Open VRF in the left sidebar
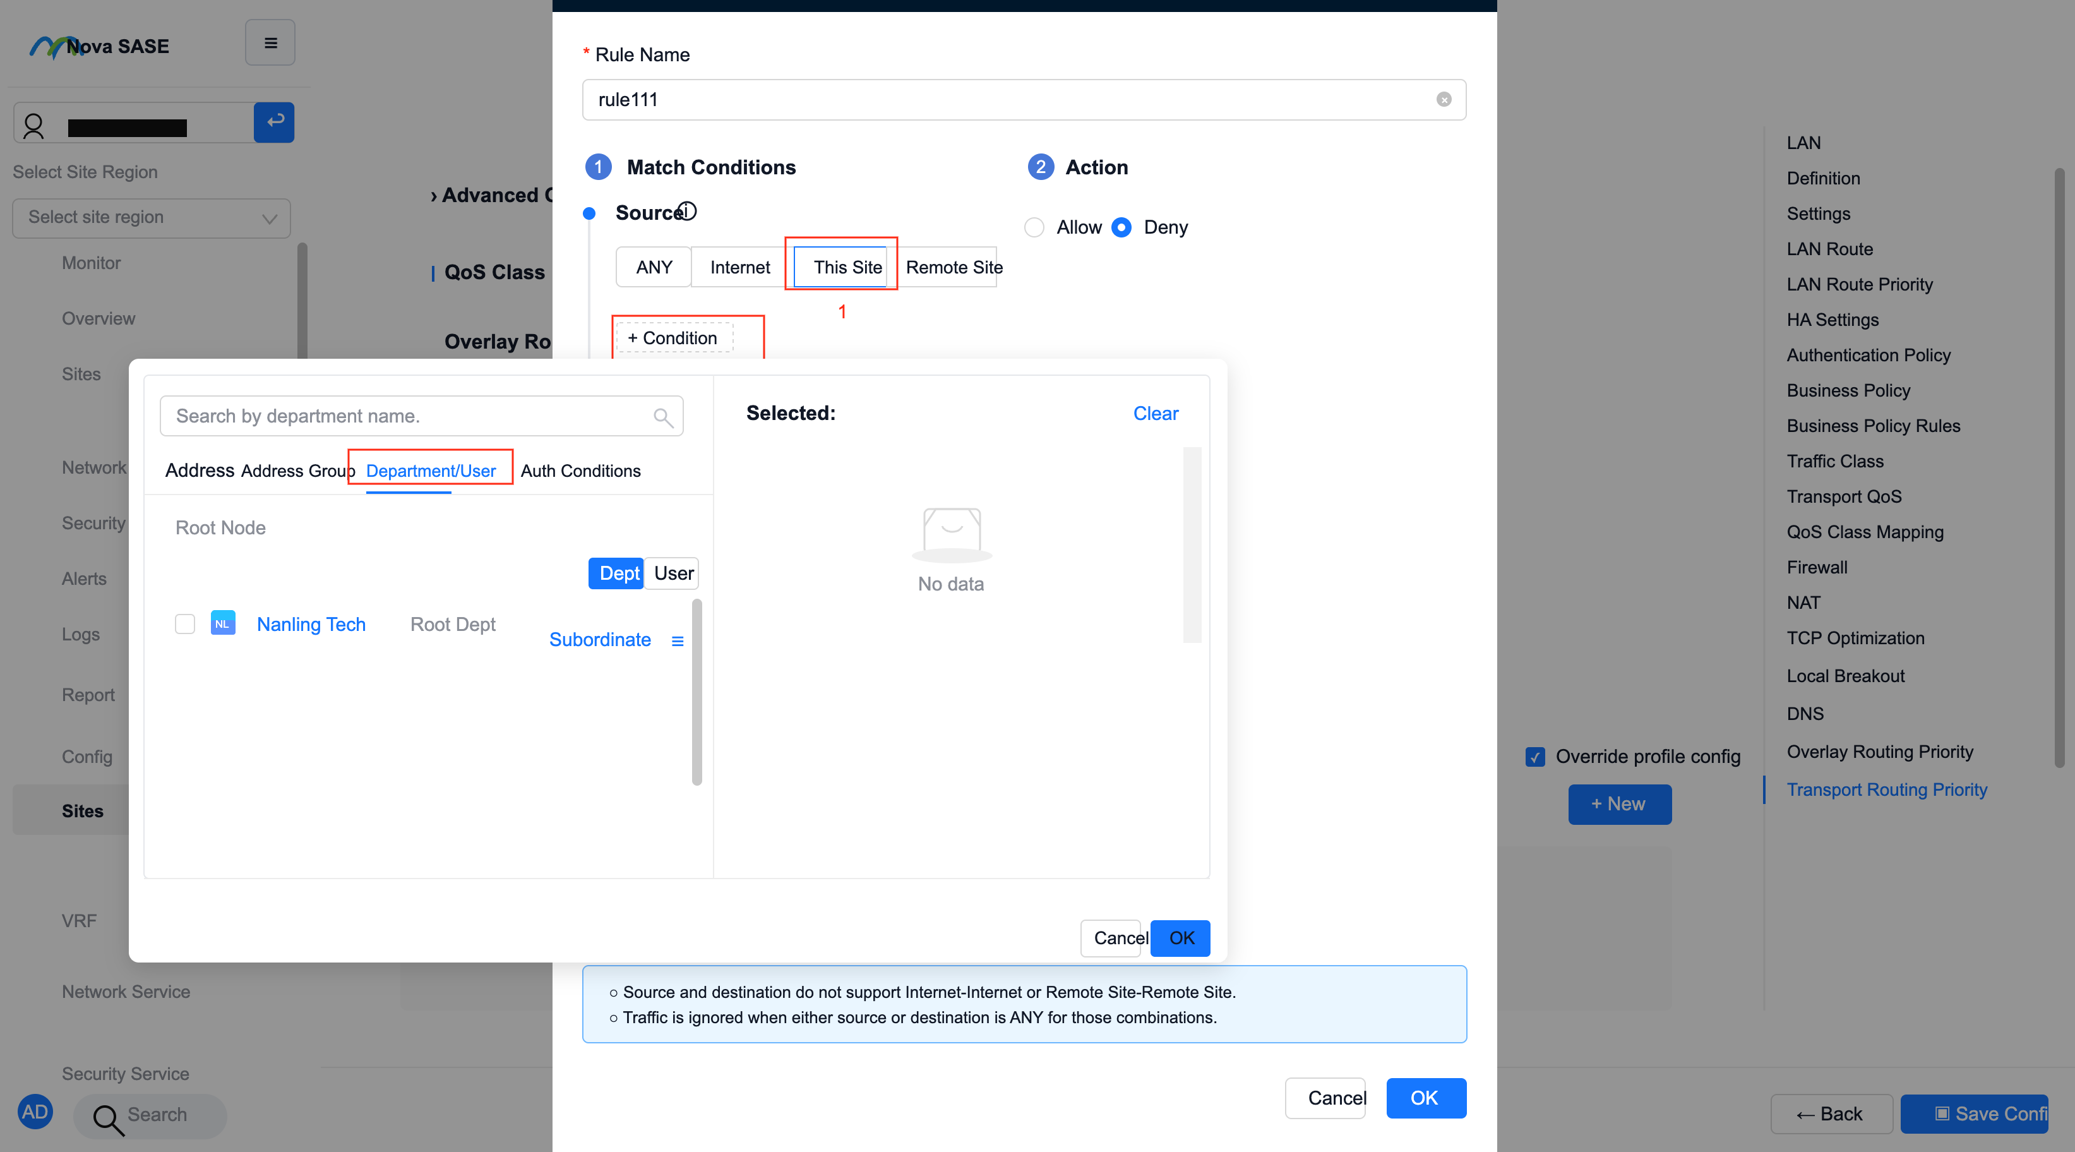This screenshot has width=2075, height=1152. pos(79,921)
